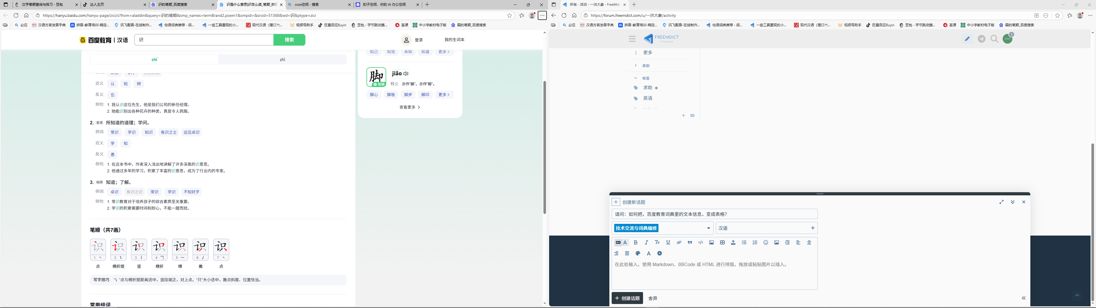Insert numbered list in composer
This screenshot has width=1096, height=308.
coord(755,242)
